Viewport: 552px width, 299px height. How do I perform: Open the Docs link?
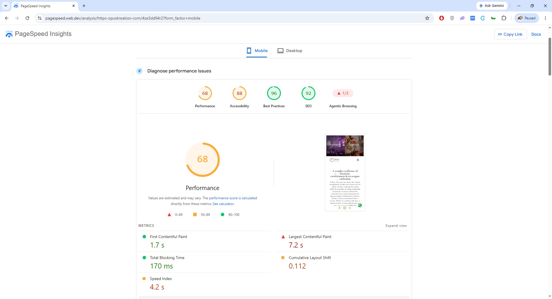click(x=536, y=34)
